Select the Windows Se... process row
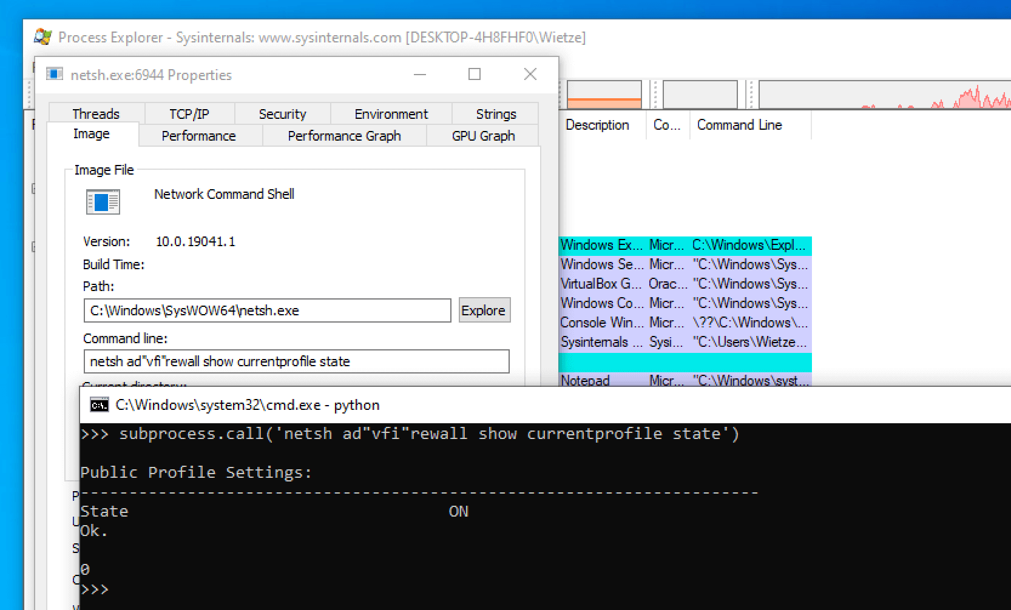The width and height of the screenshot is (1011, 610). tap(685, 264)
